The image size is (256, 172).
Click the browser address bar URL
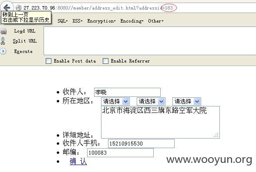tap(98, 8)
